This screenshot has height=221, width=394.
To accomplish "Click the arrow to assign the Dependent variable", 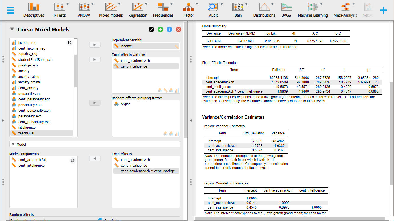I will 95,44.
